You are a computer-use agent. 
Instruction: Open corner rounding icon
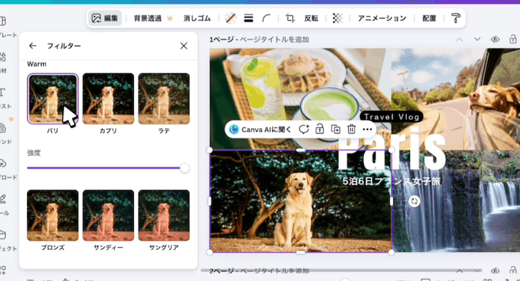coord(267,18)
